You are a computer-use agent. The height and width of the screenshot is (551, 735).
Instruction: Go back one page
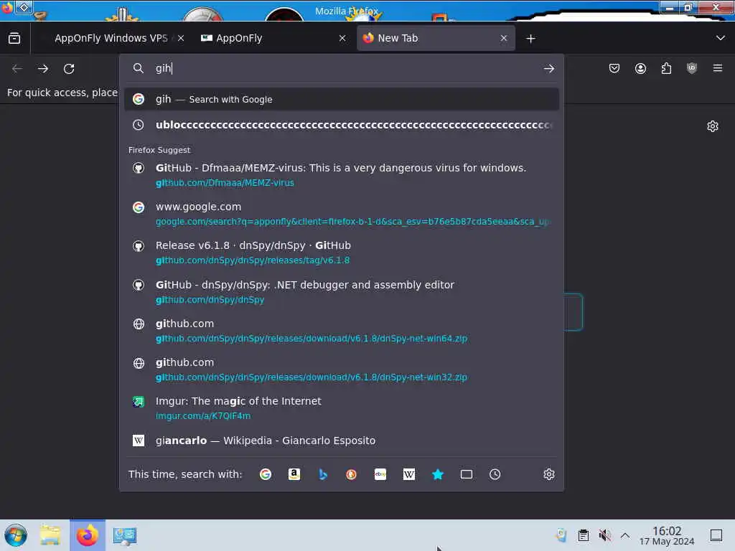click(17, 69)
